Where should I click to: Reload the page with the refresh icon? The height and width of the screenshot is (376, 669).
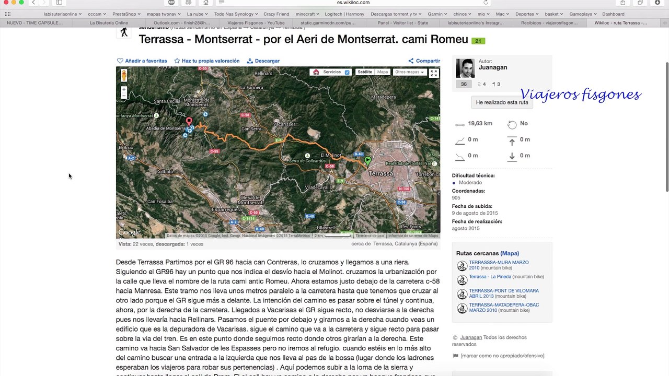coord(486,3)
